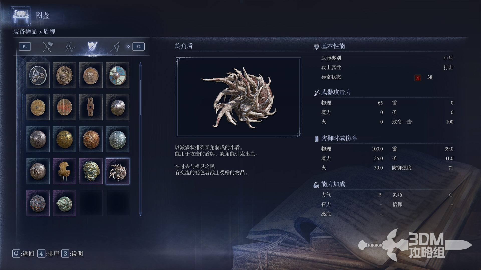
Task: Pick the red-marked wooden round shield
Action: pyautogui.click(x=64, y=107)
